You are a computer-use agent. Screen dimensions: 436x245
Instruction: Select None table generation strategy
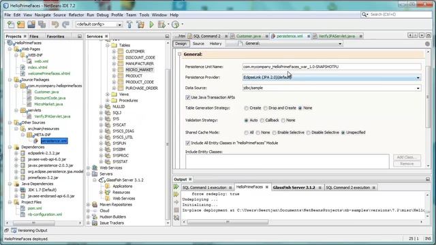coord(300,108)
